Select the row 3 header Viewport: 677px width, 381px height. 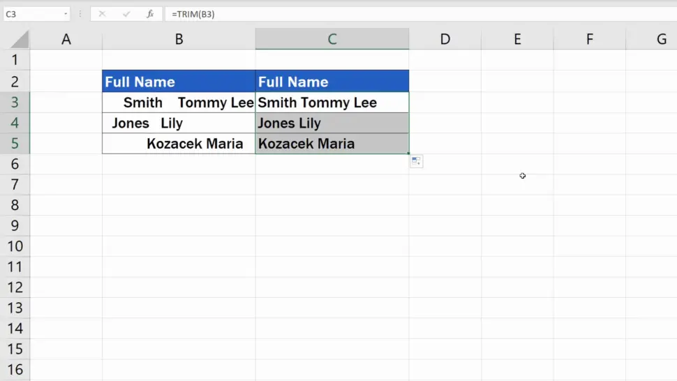click(x=15, y=103)
